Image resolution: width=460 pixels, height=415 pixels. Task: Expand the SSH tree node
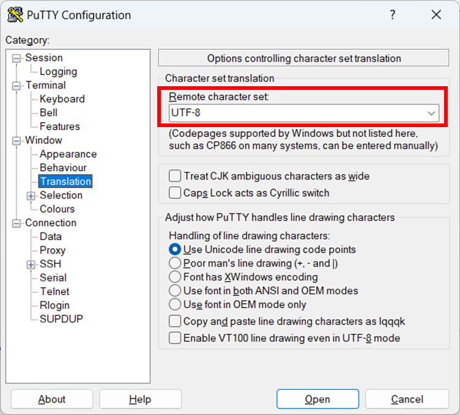point(31,265)
